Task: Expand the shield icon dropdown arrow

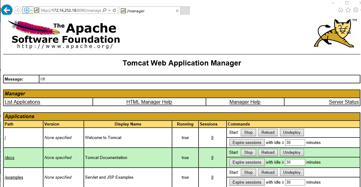Action: (x=31, y=10)
